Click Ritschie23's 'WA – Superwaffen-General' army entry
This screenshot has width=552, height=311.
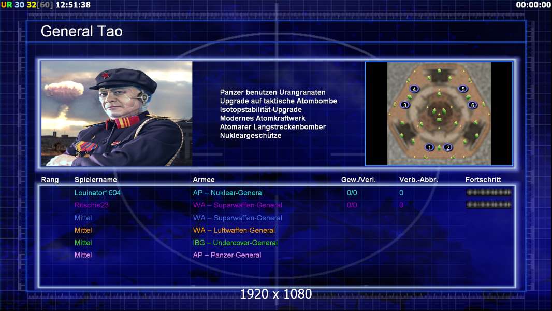237,205
